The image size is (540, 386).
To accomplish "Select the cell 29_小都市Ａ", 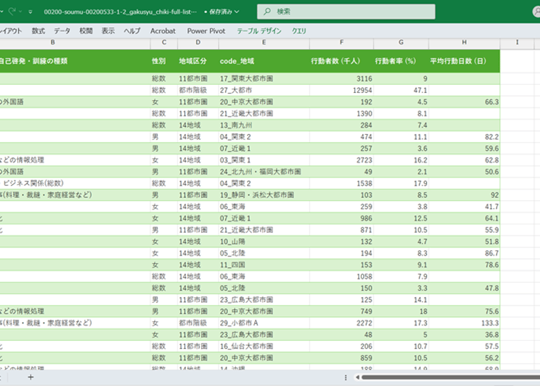I will coord(264,323).
